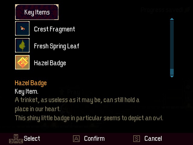Screen dimensions: 193x145
Task: Select the Fresh Spring Leaf icon
Action: click(22, 46)
